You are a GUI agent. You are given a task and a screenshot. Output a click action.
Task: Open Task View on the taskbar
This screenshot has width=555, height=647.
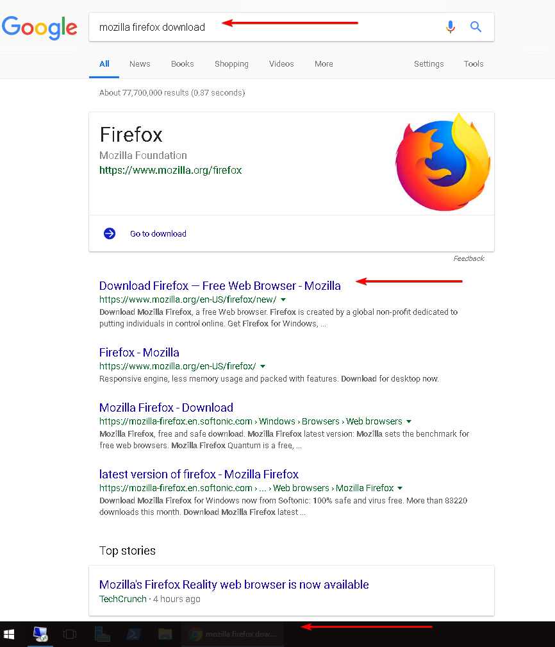(70, 634)
